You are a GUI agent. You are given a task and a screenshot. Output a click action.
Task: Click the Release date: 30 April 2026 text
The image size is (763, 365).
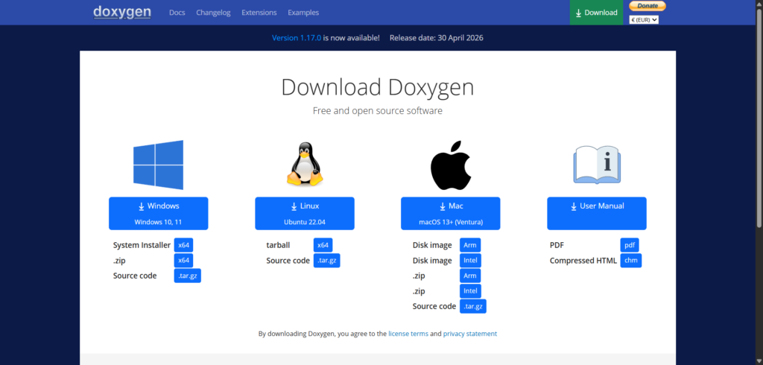[437, 38]
